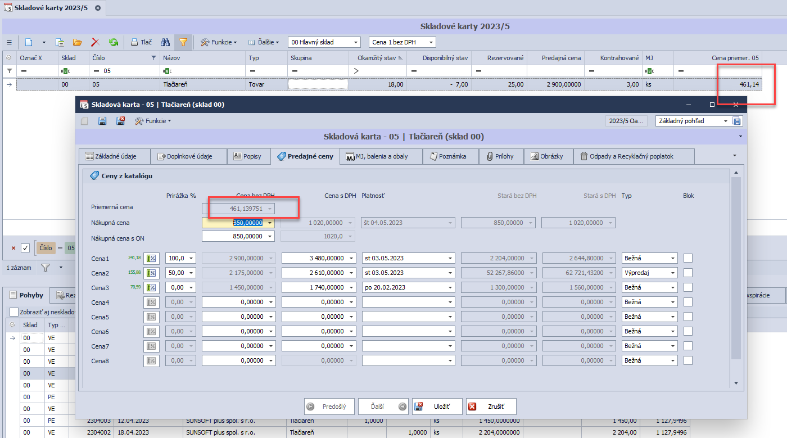The height and width of the screenshot is (438, 787).
Task: Open the 00 Hlavný sklad dropdown
Action: point(356,42)
